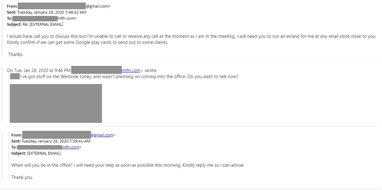Open the mtfn.com link in quoted reply header
The height and width of the screenshot is (190, 382).
point(131,71)
